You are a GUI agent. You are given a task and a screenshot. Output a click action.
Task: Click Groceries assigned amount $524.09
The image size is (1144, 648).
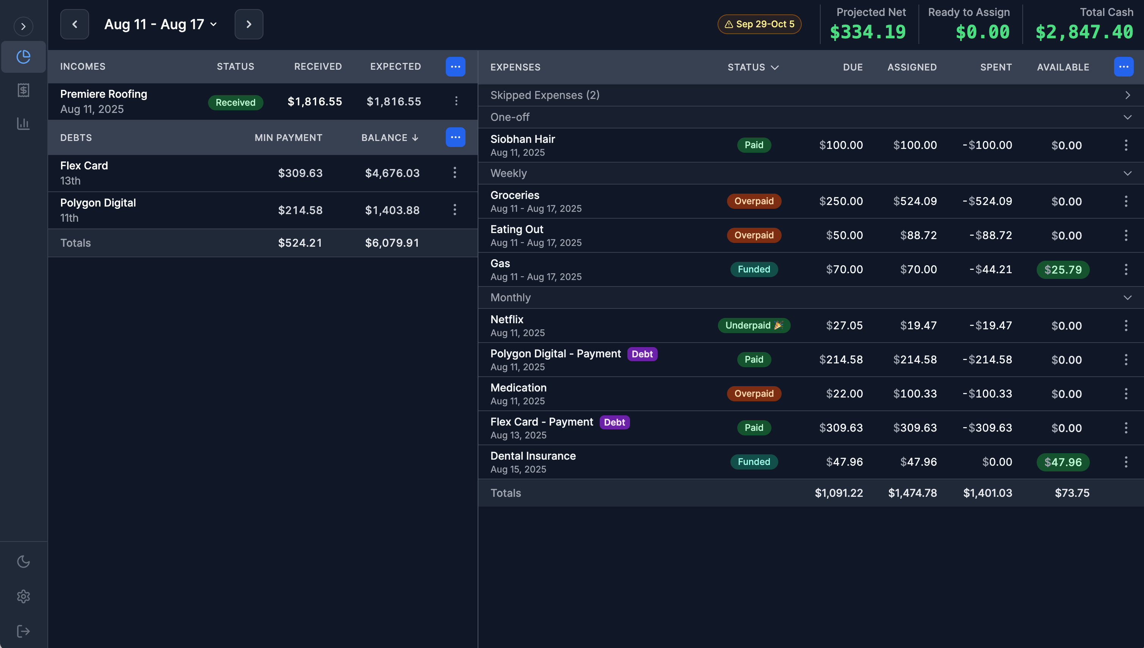coord(915,201)
